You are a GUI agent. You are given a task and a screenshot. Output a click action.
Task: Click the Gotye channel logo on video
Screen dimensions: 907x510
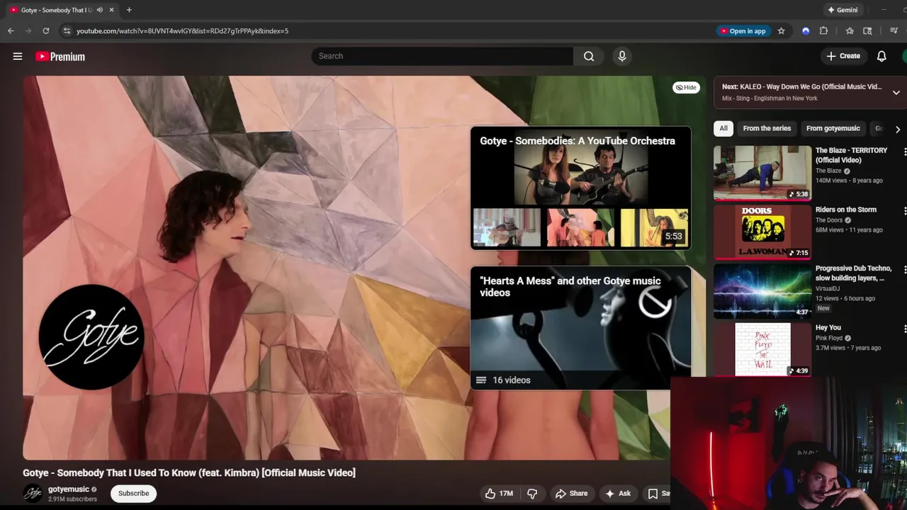91,336
